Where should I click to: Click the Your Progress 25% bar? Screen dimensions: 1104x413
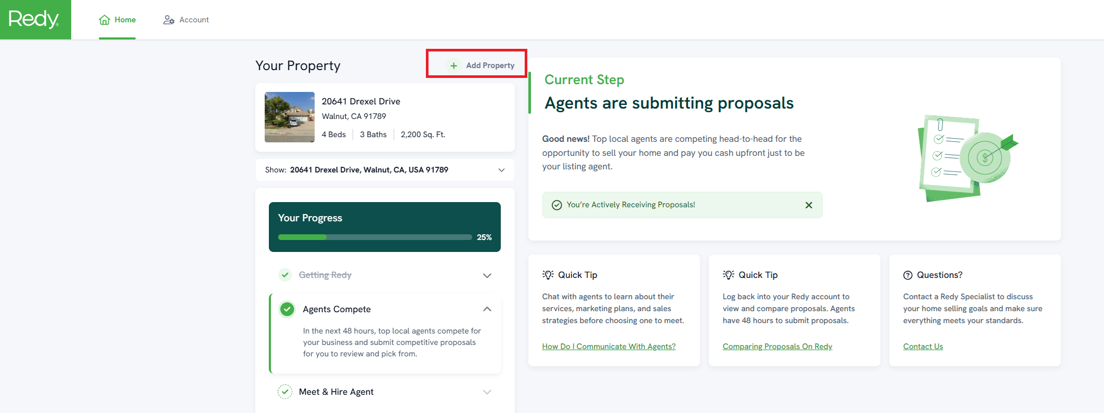click(x=375, y=237)
